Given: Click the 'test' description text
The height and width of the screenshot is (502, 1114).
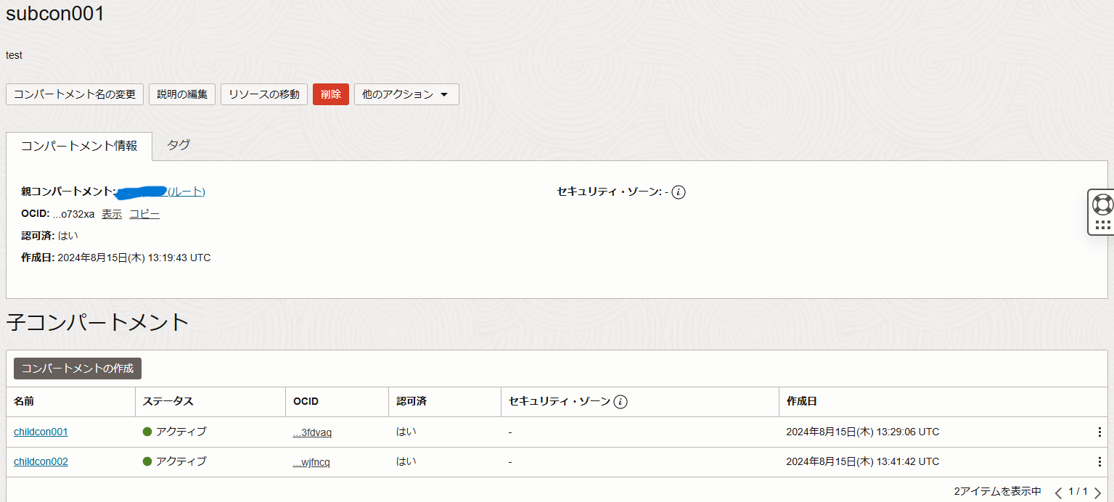Looking at the screenshot, I should [x=14, y=55].
